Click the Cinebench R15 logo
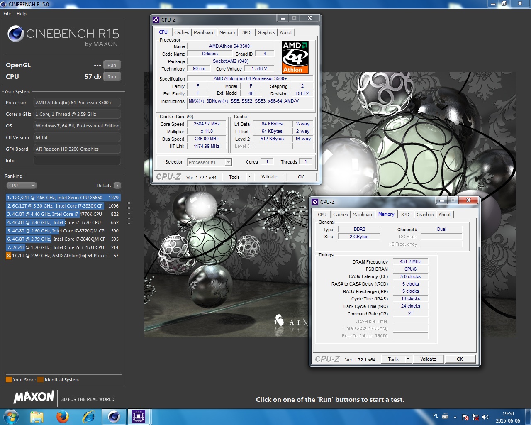The width and height of the screenshot is (531, 425). (63, 36)
